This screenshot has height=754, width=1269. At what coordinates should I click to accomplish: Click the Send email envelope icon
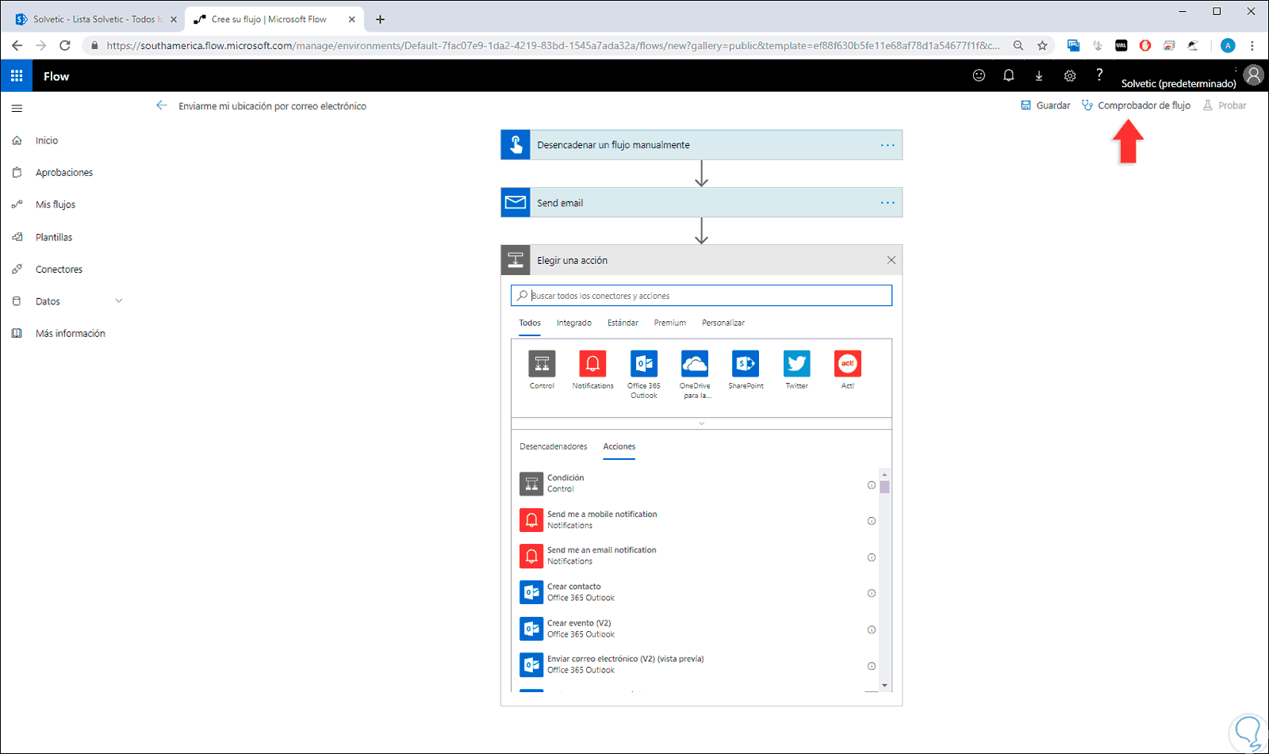pos(516,202)
